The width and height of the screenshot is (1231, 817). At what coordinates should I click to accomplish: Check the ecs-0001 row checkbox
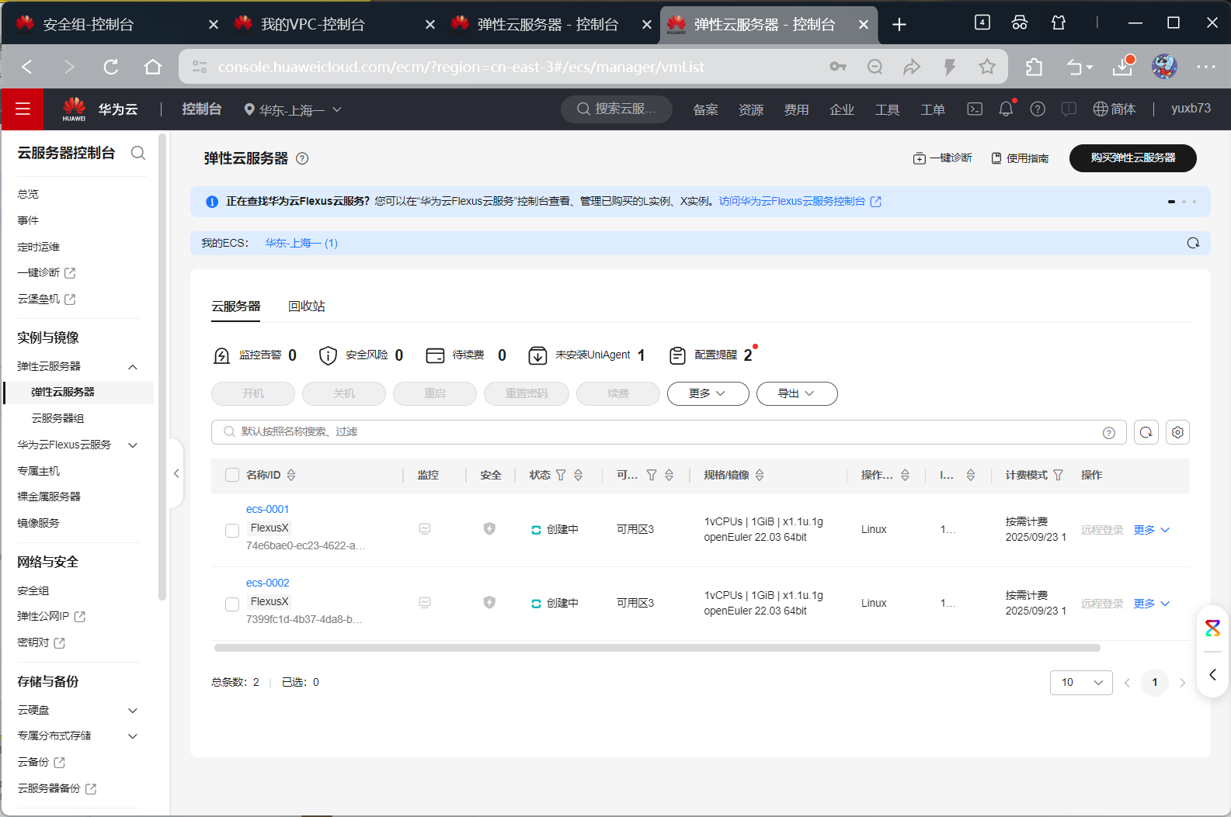tap(232, 531)
